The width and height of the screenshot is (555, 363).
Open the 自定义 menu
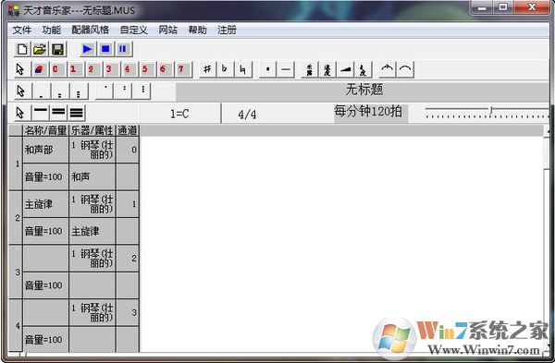click(x=134, y=30)
